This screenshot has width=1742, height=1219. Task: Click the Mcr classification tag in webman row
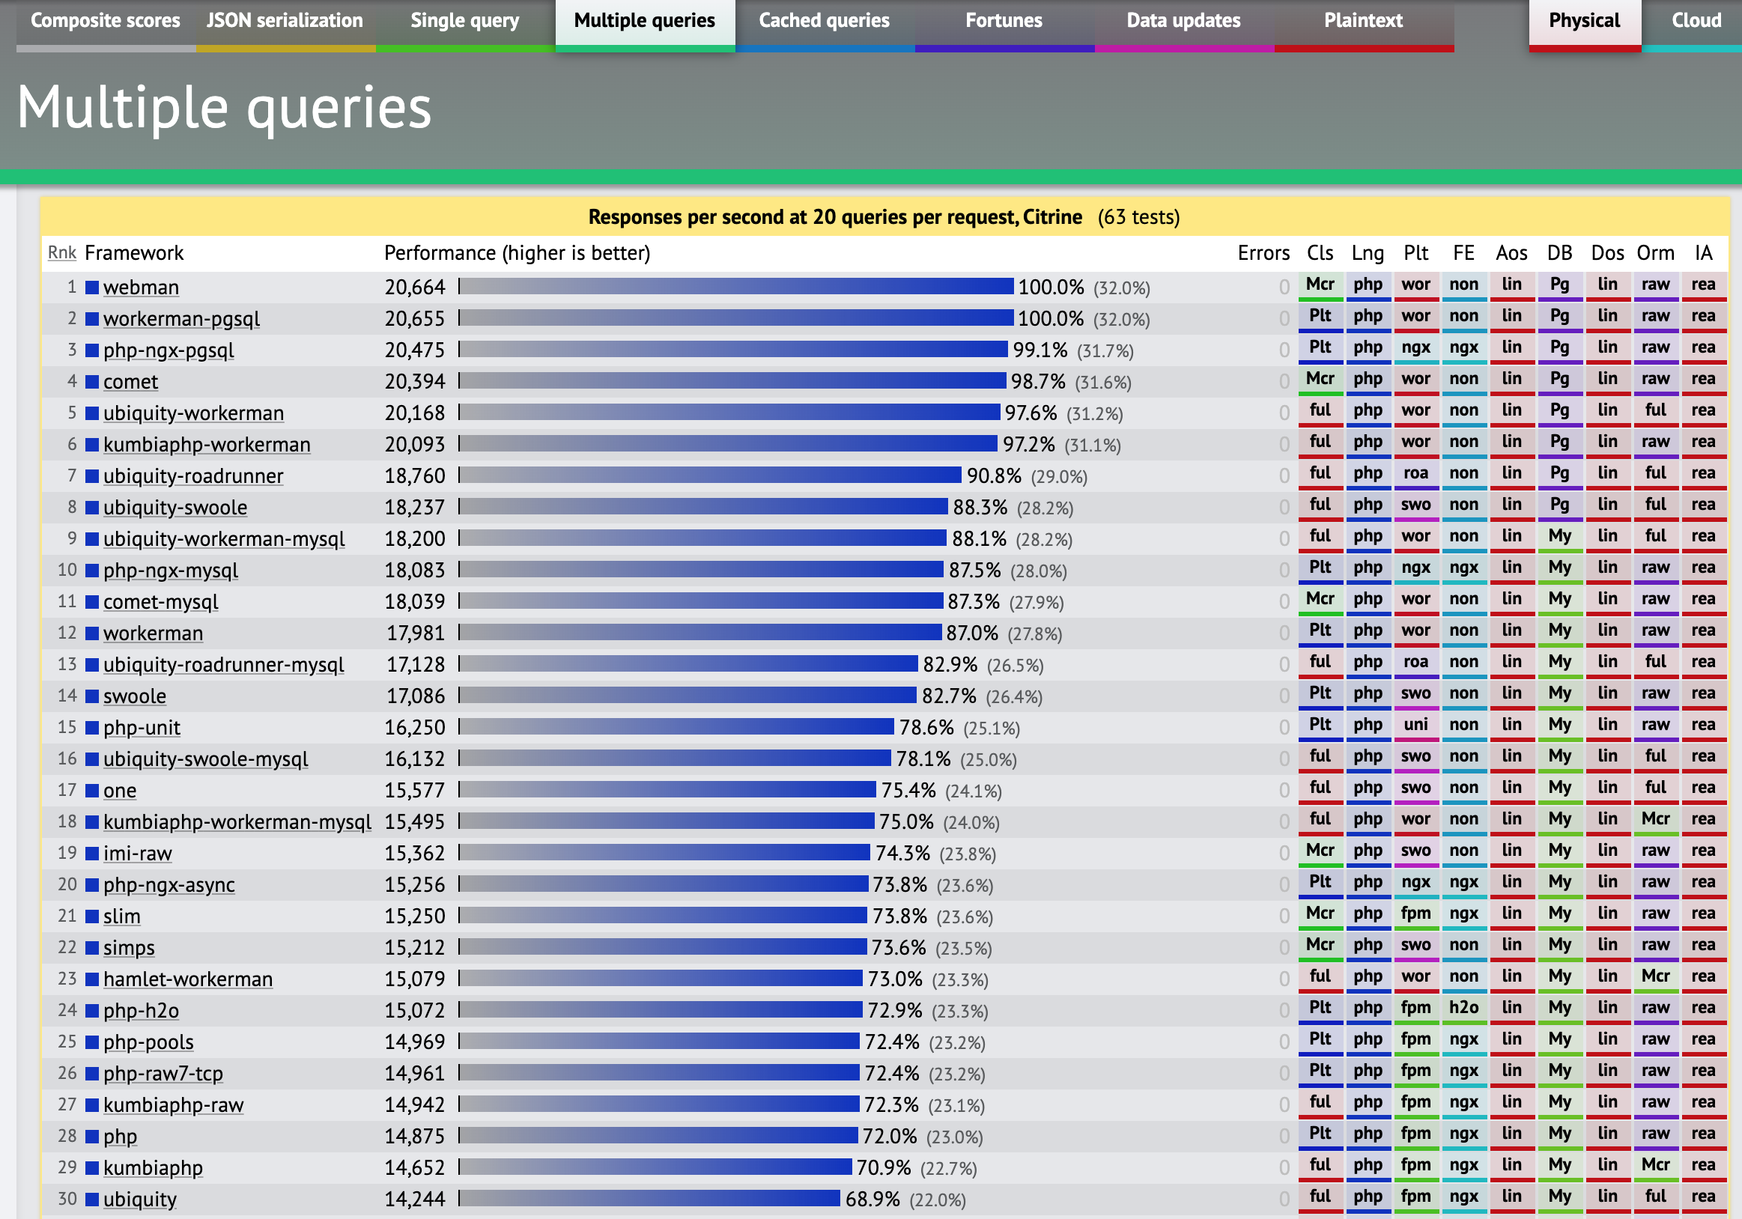[1320, 287]
